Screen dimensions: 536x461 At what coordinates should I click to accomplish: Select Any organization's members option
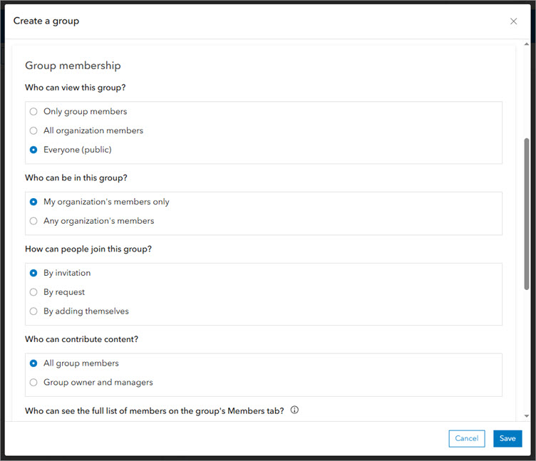coord(33,222)
